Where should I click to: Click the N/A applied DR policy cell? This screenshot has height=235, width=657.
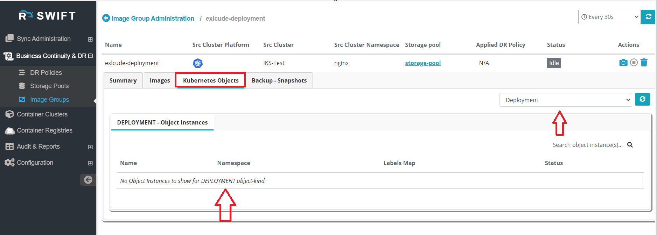tap(484, 63)
